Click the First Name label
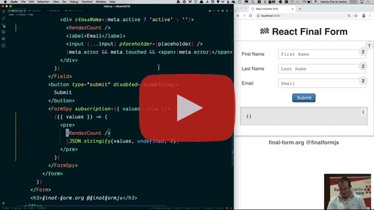374x210 pixels. (253, 54)
